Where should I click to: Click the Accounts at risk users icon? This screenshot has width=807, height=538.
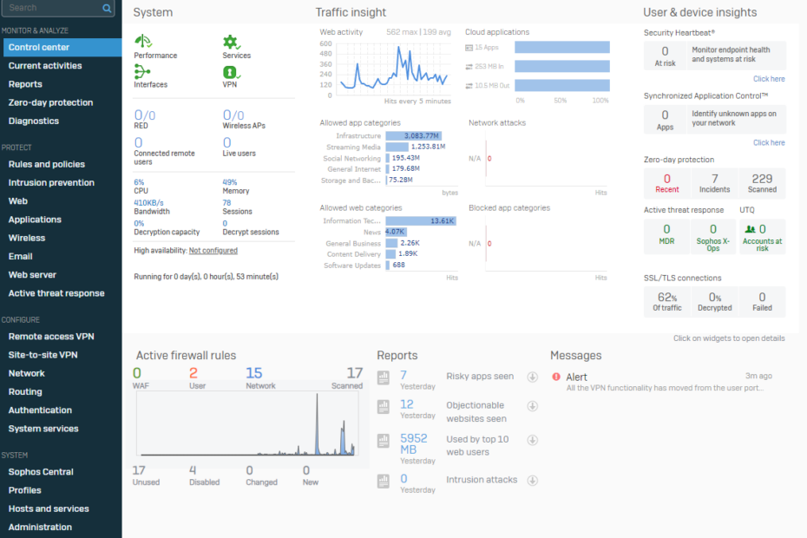point(751,229)
